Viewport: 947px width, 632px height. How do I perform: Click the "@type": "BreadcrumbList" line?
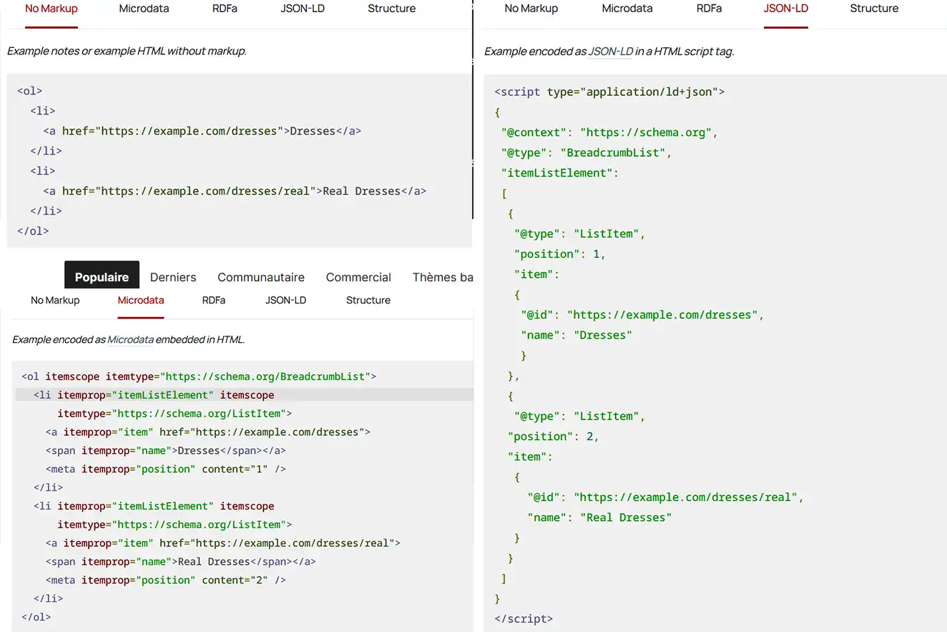(587, 152)
